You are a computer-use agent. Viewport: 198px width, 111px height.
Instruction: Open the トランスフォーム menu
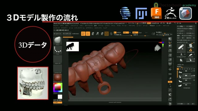(x=80, y=28)
